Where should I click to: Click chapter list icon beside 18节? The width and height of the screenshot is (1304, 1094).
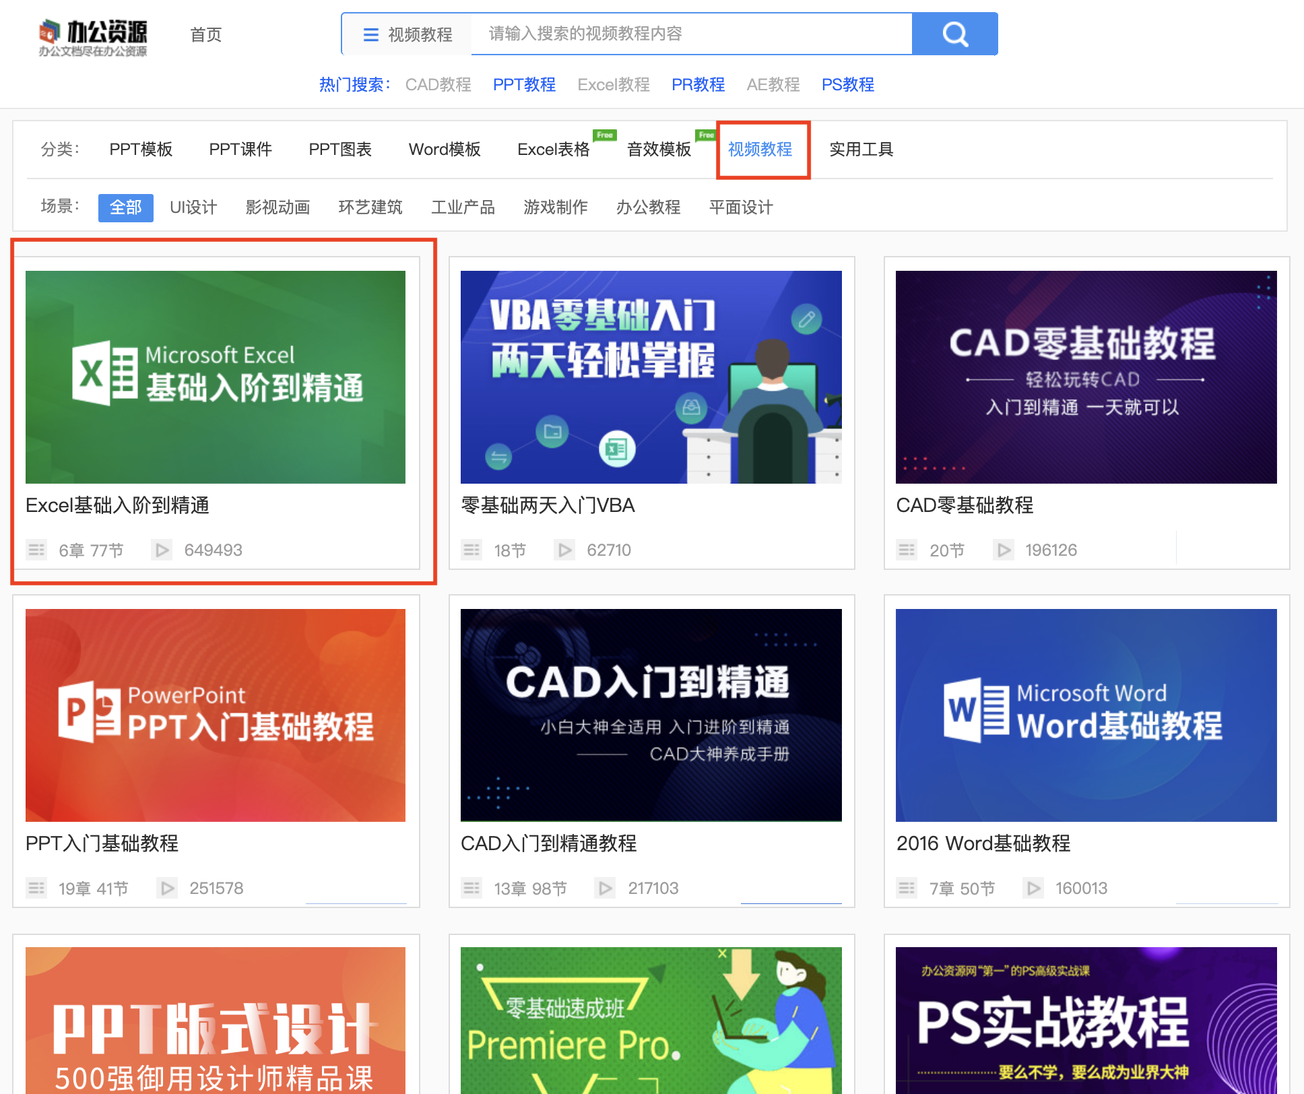point(471,550)
